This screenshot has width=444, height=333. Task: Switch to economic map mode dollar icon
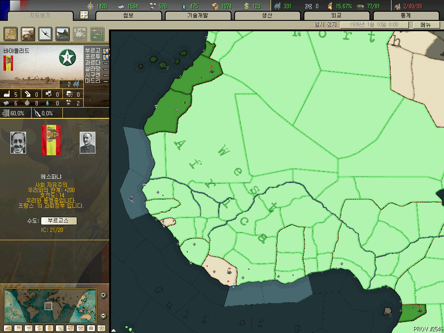(39, 328)
